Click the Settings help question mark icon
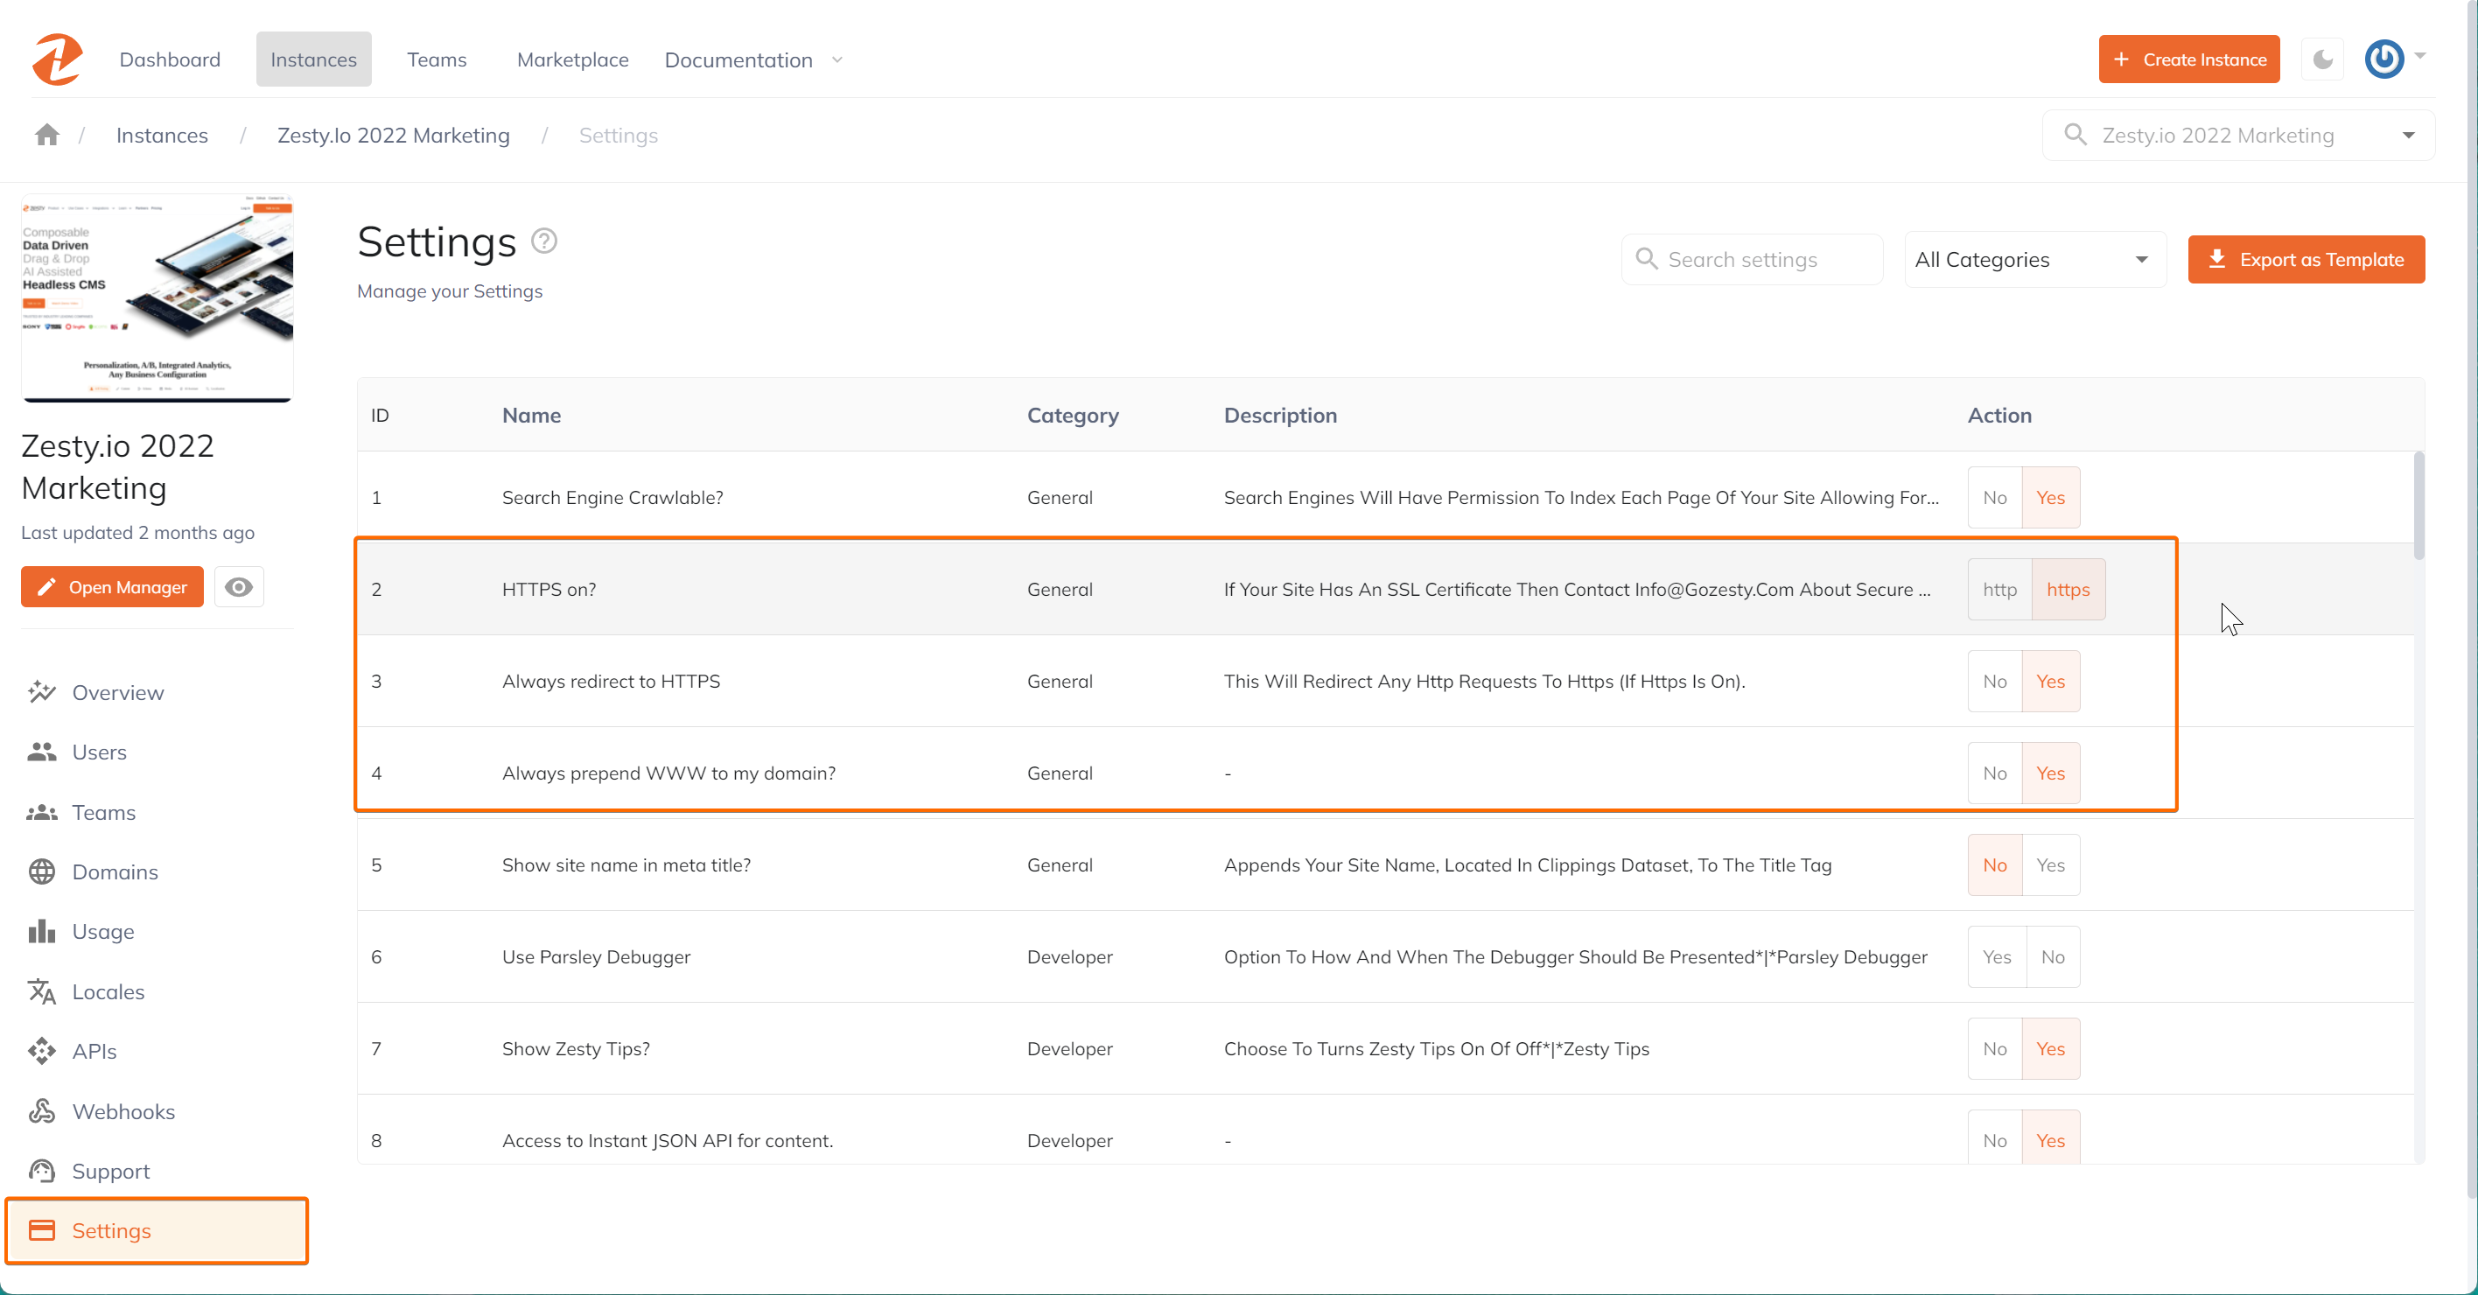This screenshot has width=2478, height=1295. tap(544, 241)
